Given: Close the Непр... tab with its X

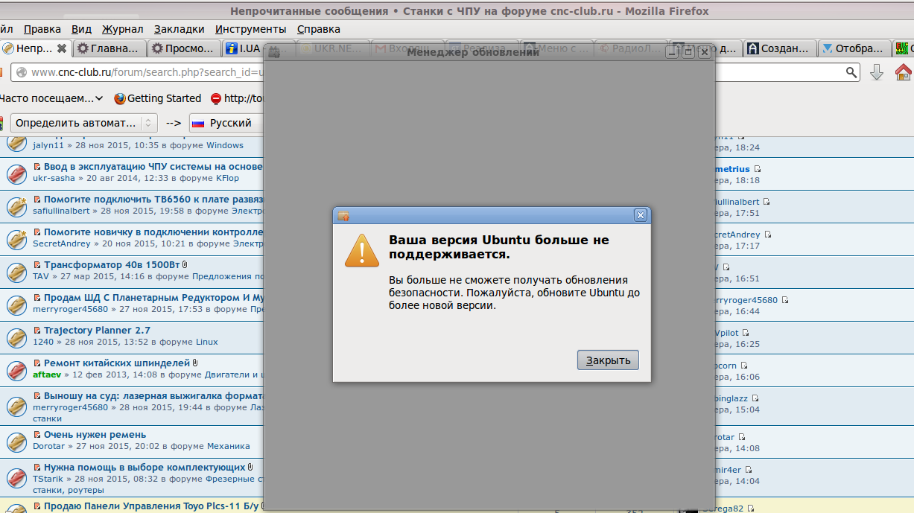Looking at the screenshot, I should point(62,48).
